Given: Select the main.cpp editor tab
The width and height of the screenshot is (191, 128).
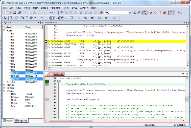Looking at the screenshot, I should click(58, 74).
